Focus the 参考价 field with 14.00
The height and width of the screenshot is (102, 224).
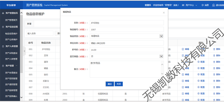127,50
